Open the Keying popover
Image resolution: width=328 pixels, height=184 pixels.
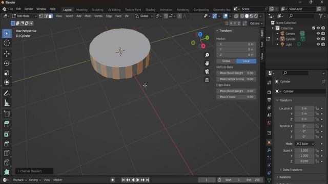click(35, 180)
